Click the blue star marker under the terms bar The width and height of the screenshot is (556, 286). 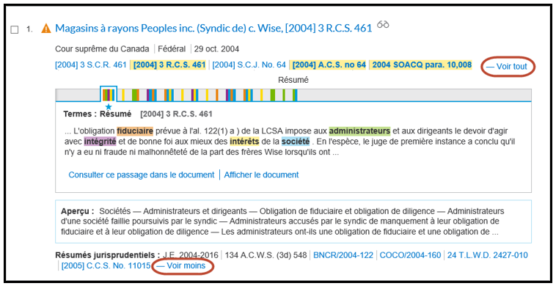[109, 106]
